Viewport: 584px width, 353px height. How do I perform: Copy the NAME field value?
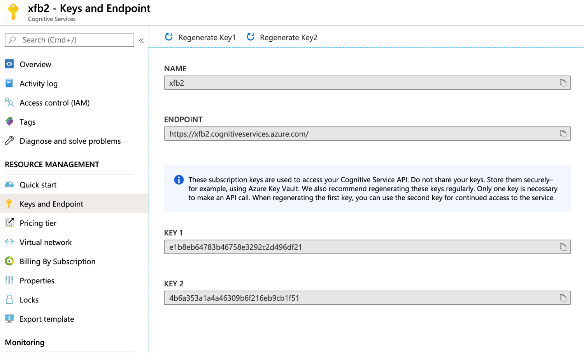[563, 83]
